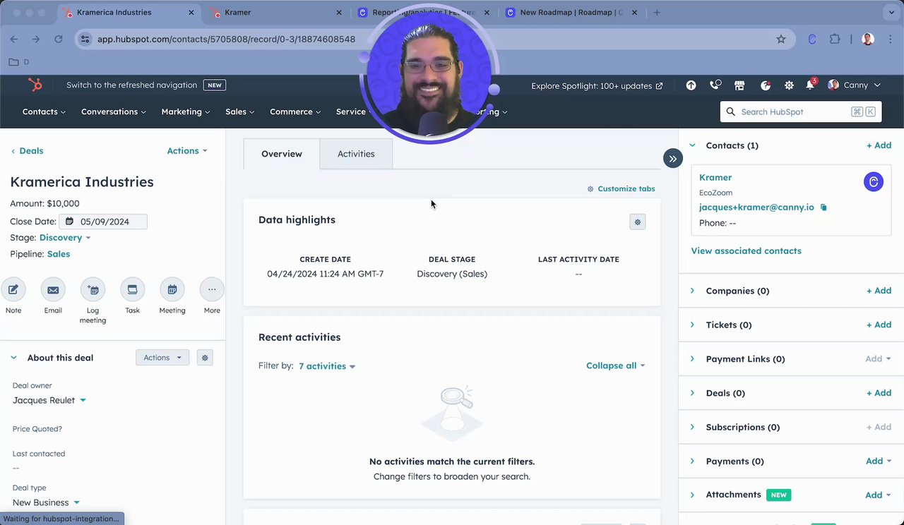This screenshot has width=904, height=525.
Task: Open the Commerce navigation menu
Action: 295,111
